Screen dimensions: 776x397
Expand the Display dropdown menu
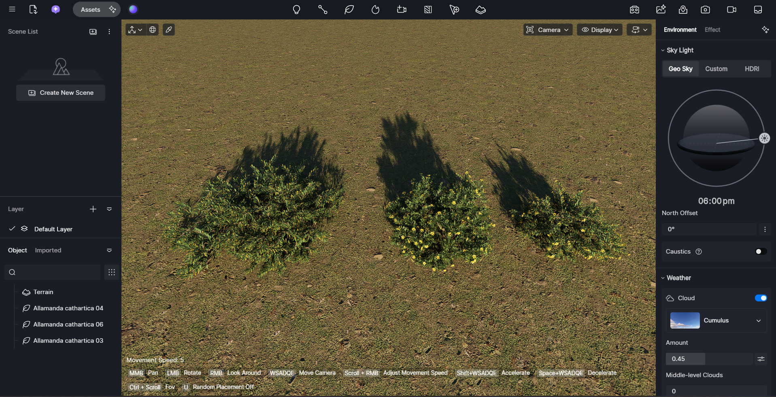600,30
